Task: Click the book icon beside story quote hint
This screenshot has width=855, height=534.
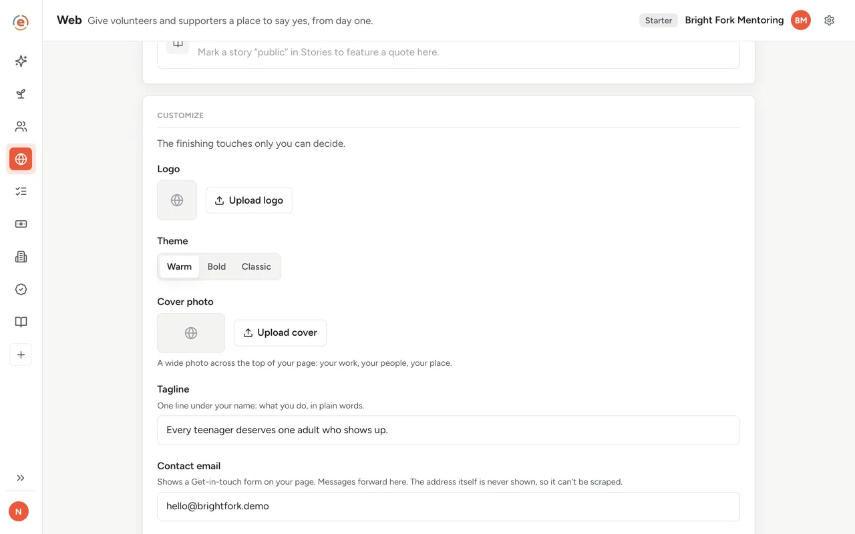Action: pyautogui.click(x=178, y=45)
